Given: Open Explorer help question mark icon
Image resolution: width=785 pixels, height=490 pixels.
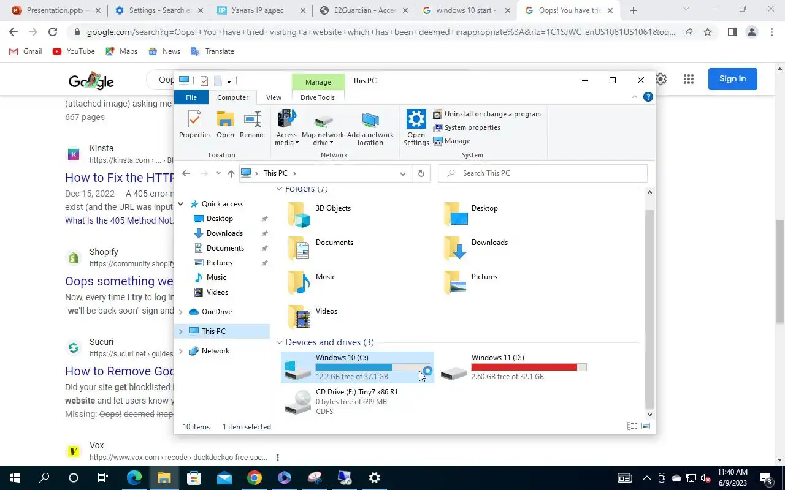Looking at the screenshot, I should (x=648, y=97).
